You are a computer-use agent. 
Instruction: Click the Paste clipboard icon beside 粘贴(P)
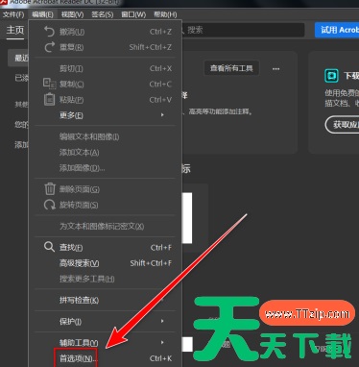tap(49, 100)
